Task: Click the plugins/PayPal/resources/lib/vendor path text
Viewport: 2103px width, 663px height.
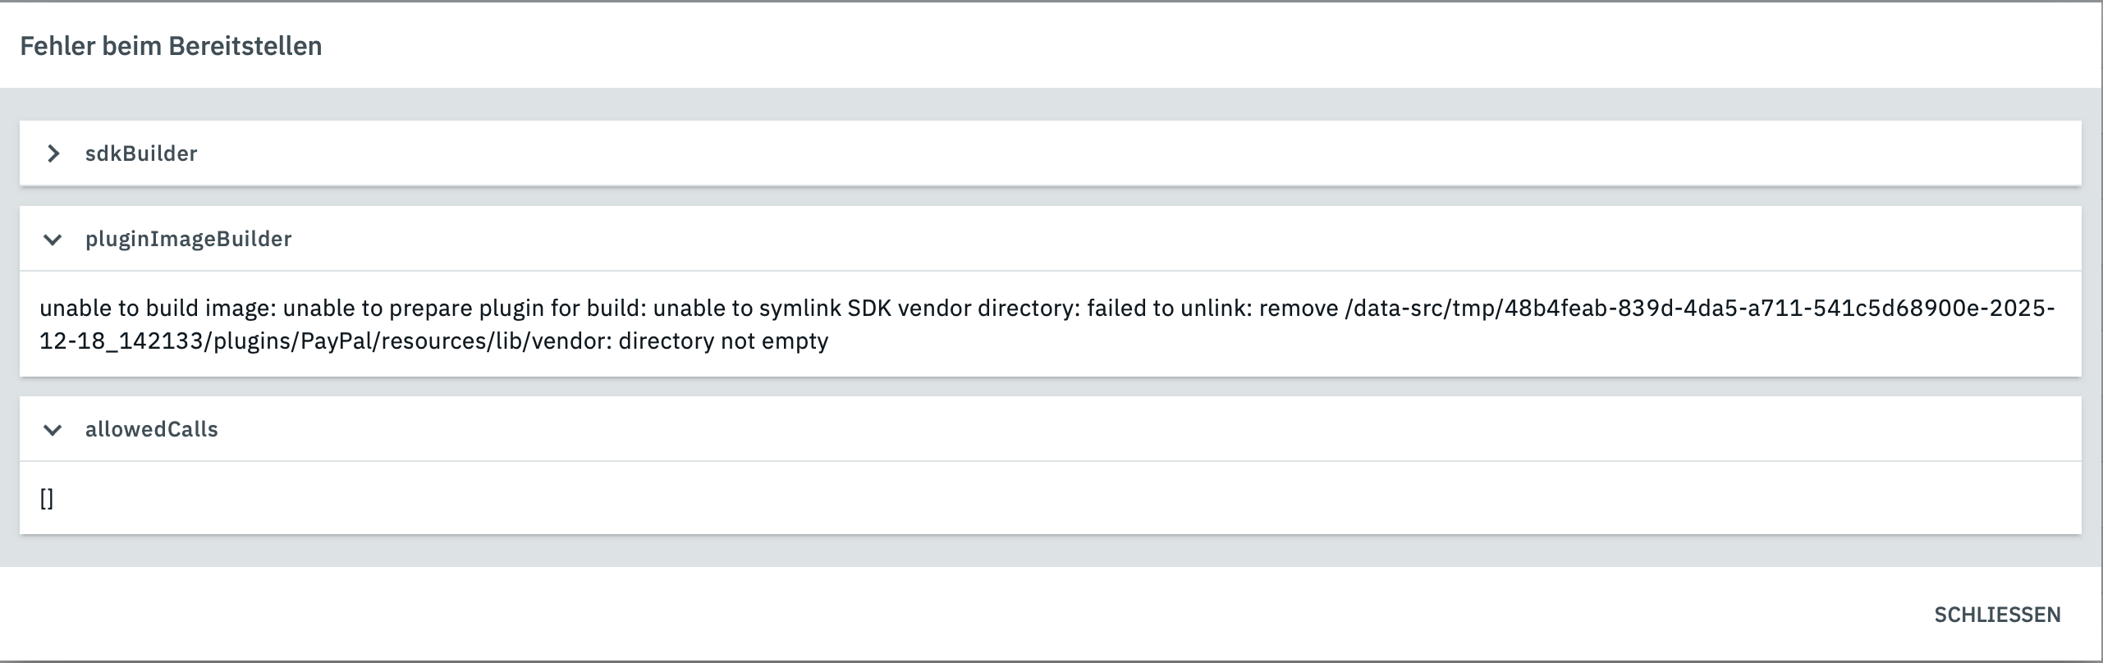Action: pos(410,341)
